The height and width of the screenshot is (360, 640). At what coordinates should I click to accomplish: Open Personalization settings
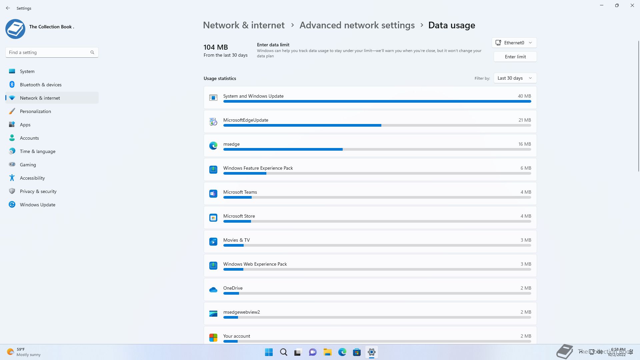point(52,111)
